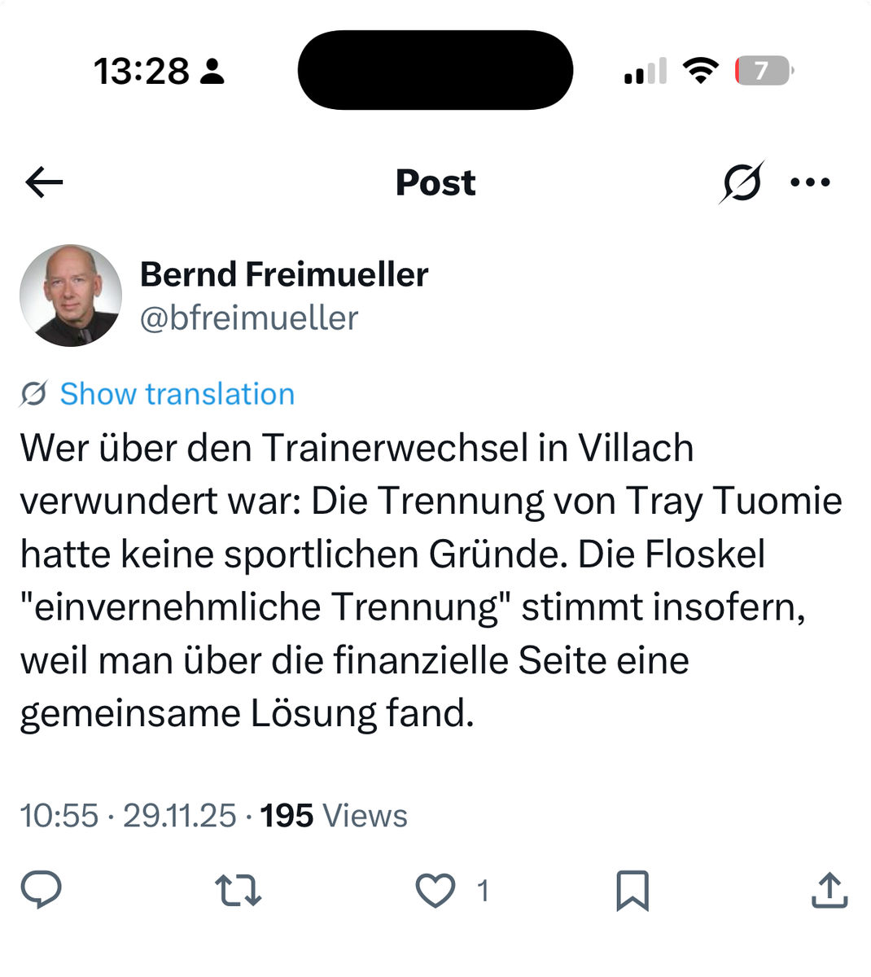Tap the back arrow

point(44,182)
